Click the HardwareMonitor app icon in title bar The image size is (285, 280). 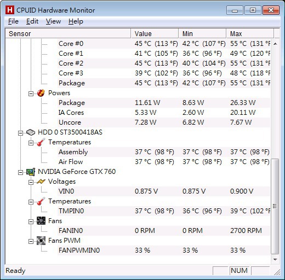click(x=10, y=10)
